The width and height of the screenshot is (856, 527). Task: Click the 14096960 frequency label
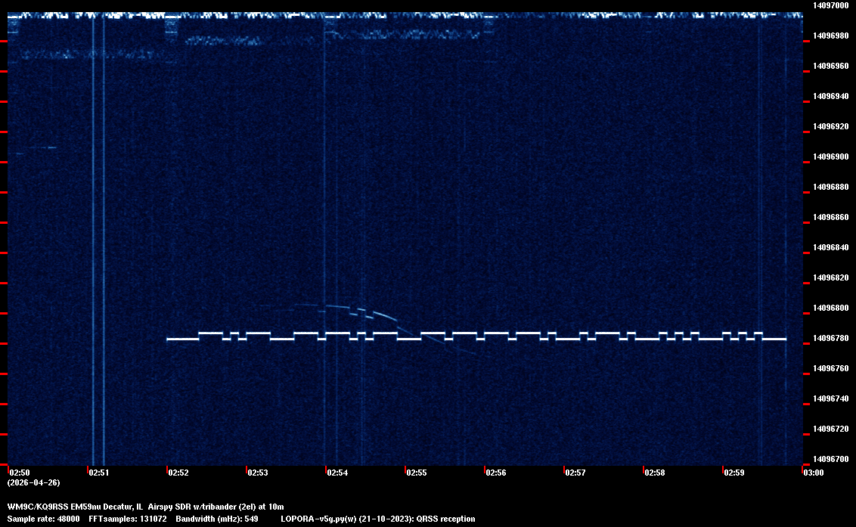831,66
